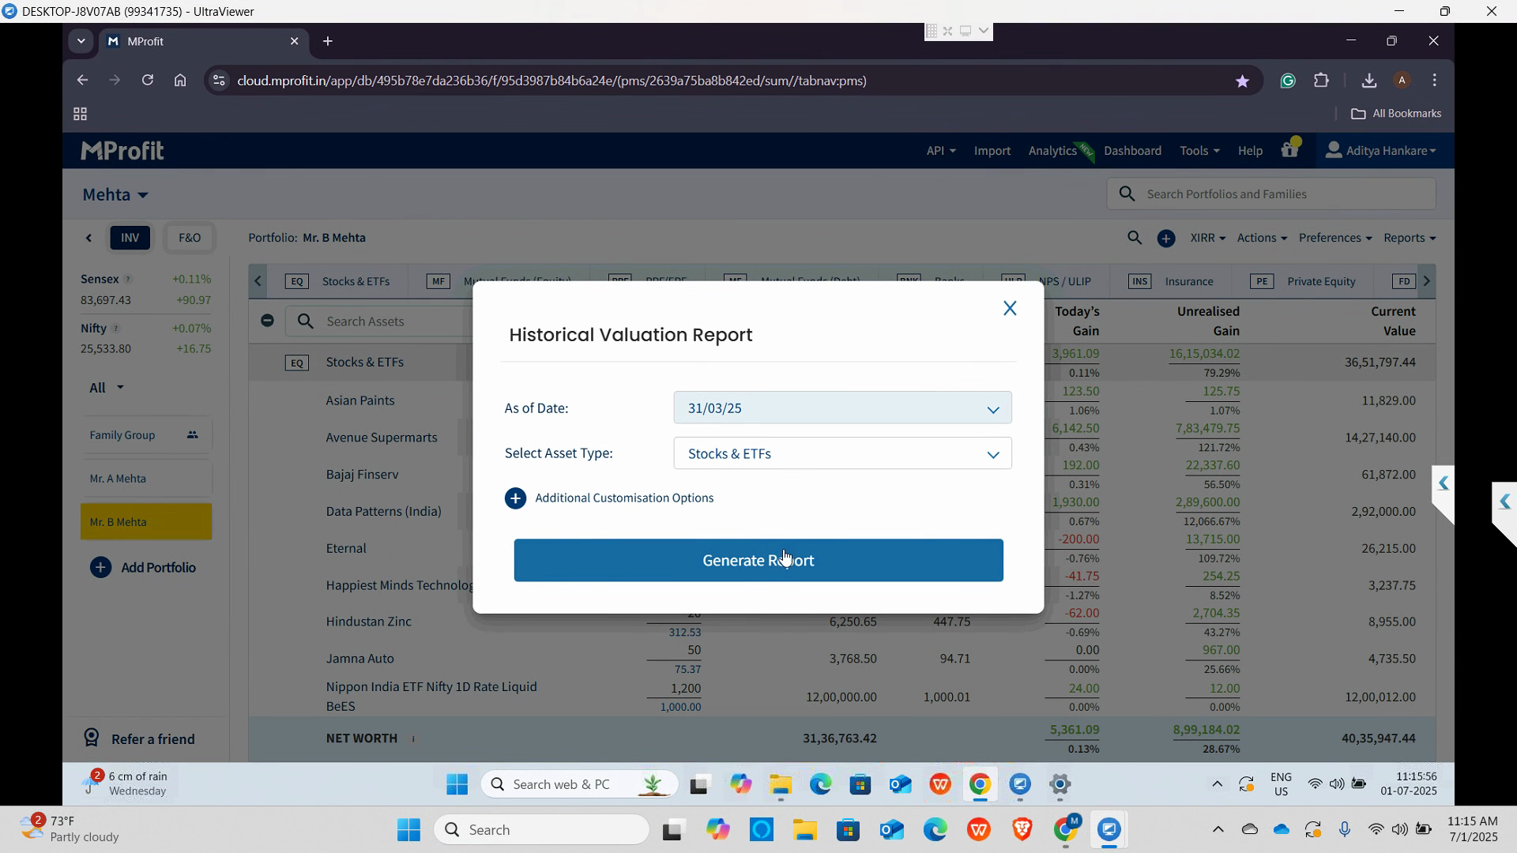1517x853 pixels.
Task: Collapse all with the minus icon
Action: (x=267, y=321)
